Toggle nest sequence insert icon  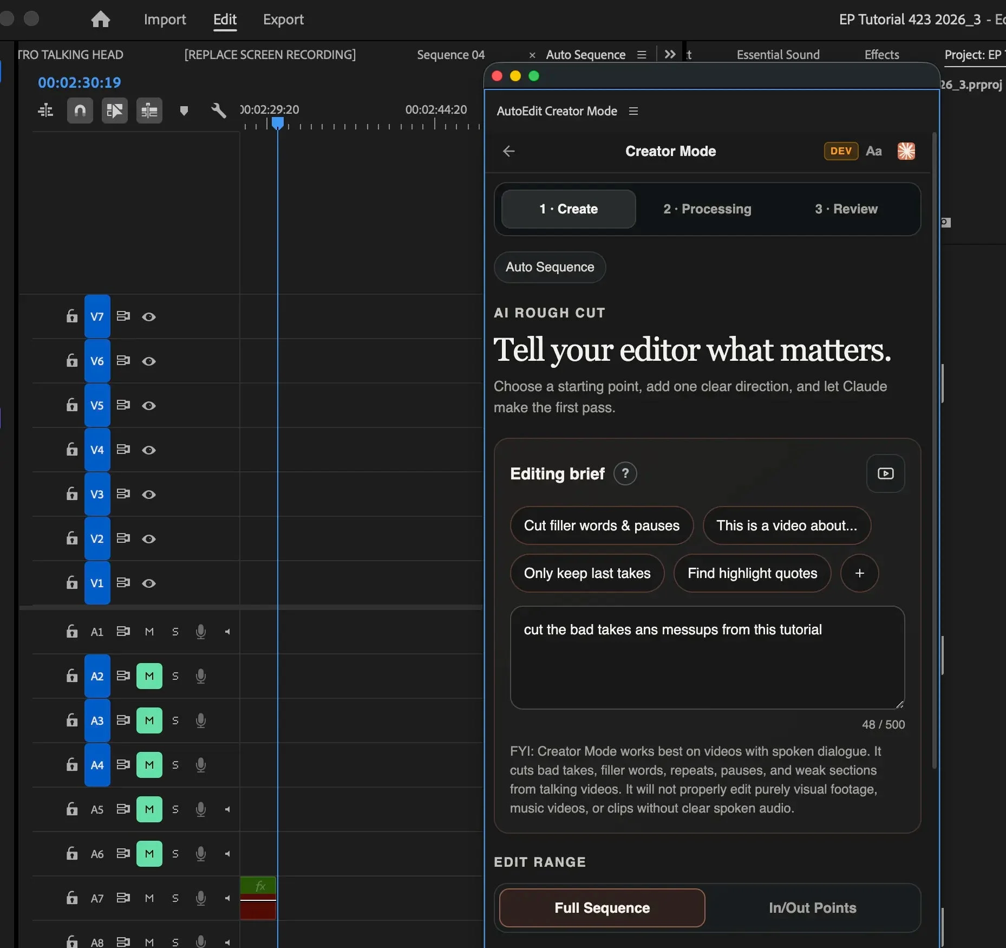pos(45,111)
